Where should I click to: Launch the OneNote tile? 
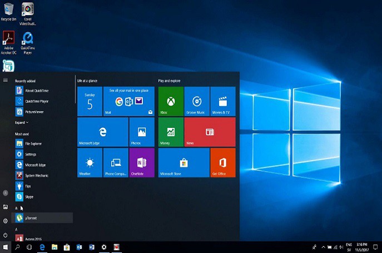pyautogui.click(x=142, y=162)
